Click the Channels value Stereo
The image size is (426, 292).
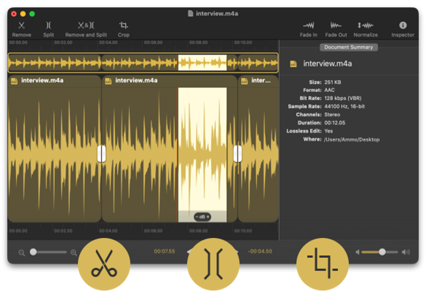[x=332, y=115]
